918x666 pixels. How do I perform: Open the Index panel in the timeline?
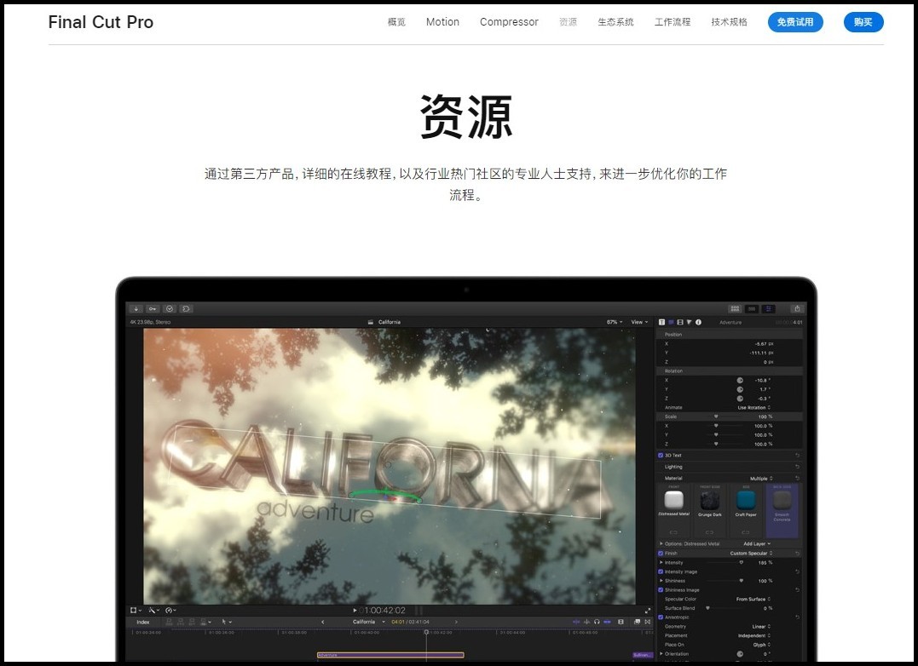(141, 622)
